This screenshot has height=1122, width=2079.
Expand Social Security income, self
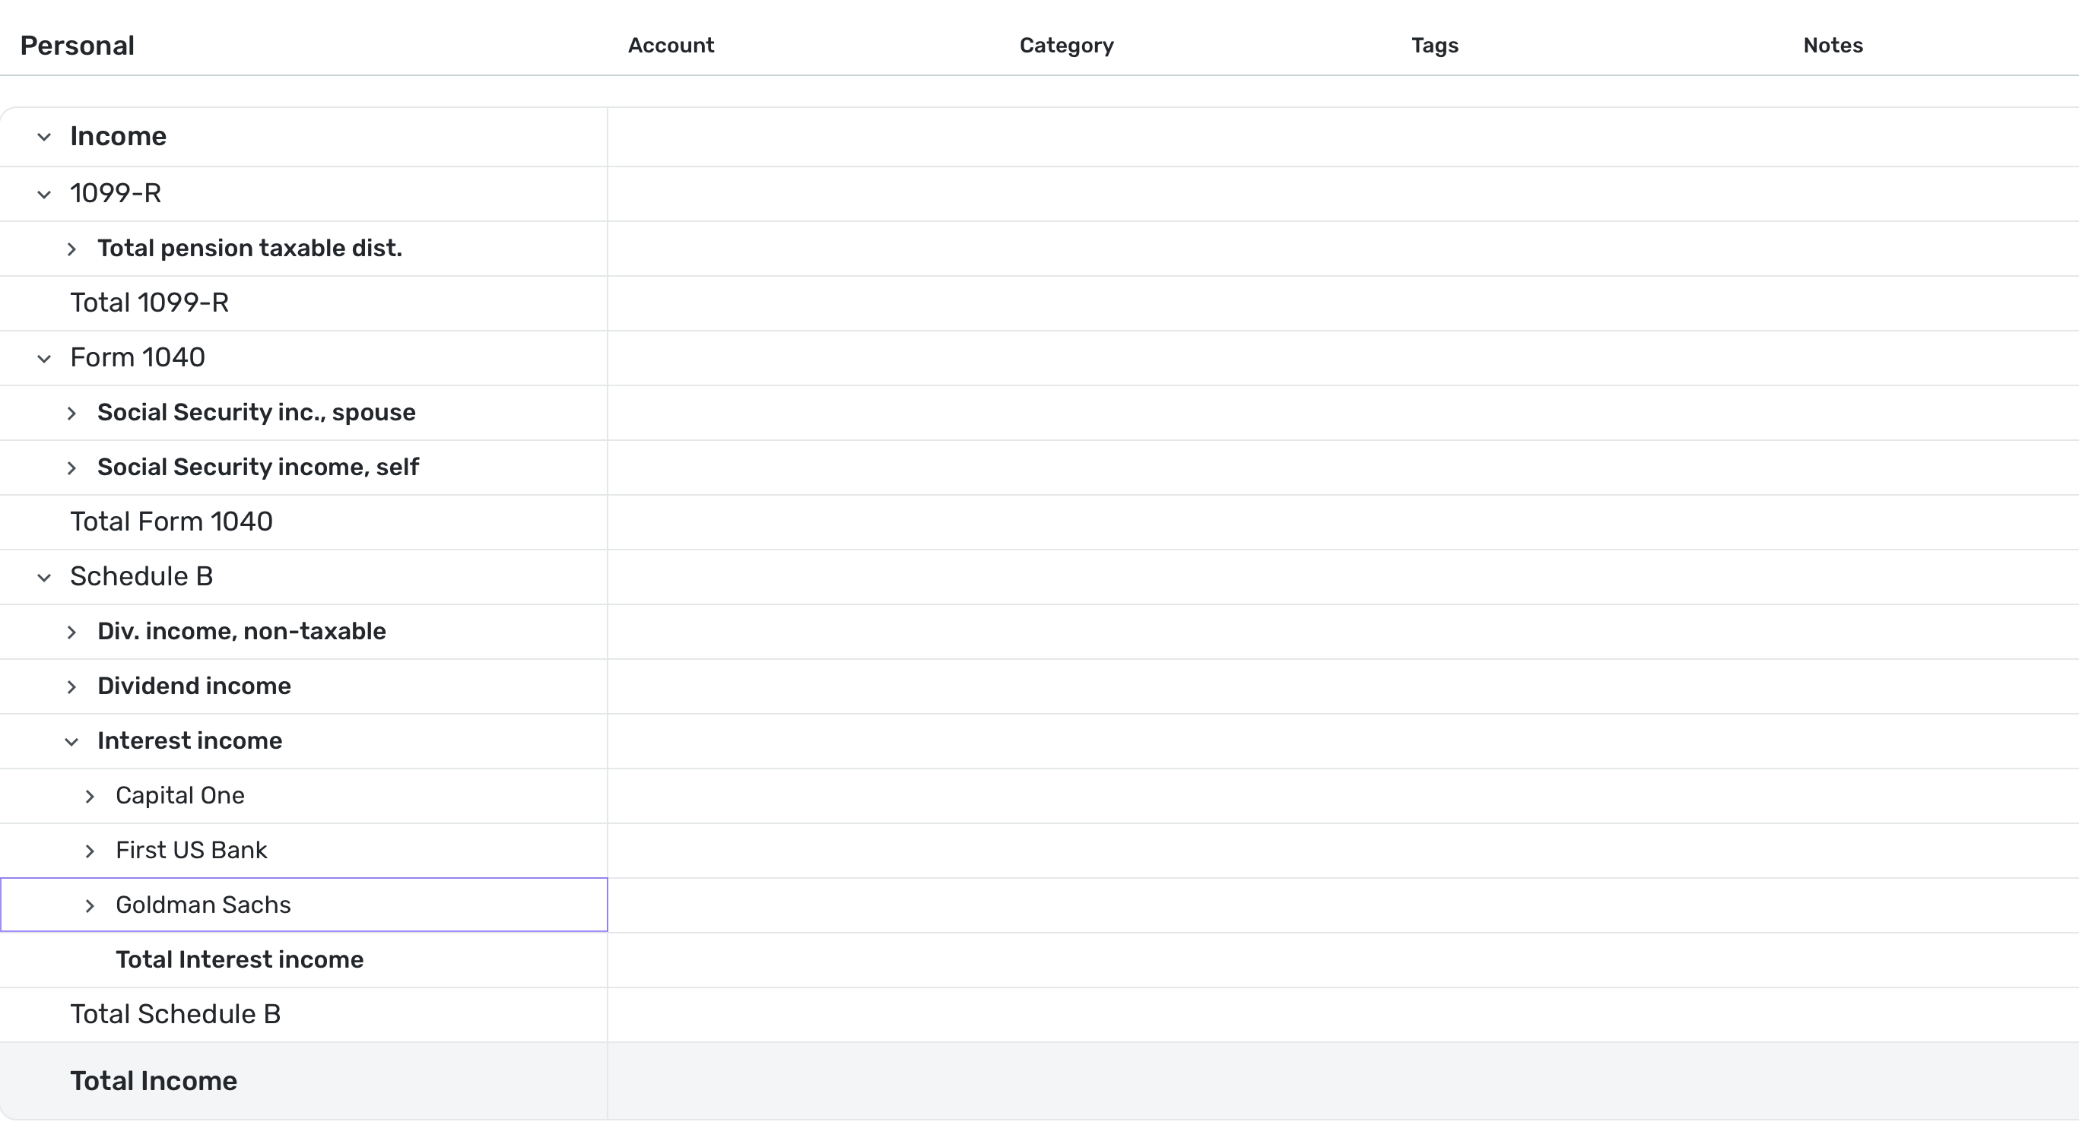(x=71, y=467)
